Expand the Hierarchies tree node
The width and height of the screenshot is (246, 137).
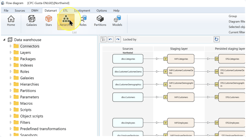point(10,84)
